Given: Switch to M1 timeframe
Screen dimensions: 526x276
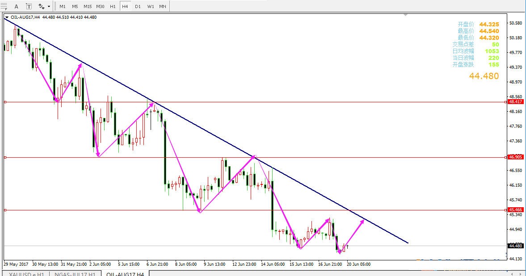Looking at the screenshot, I should click(x=63, y=6).
